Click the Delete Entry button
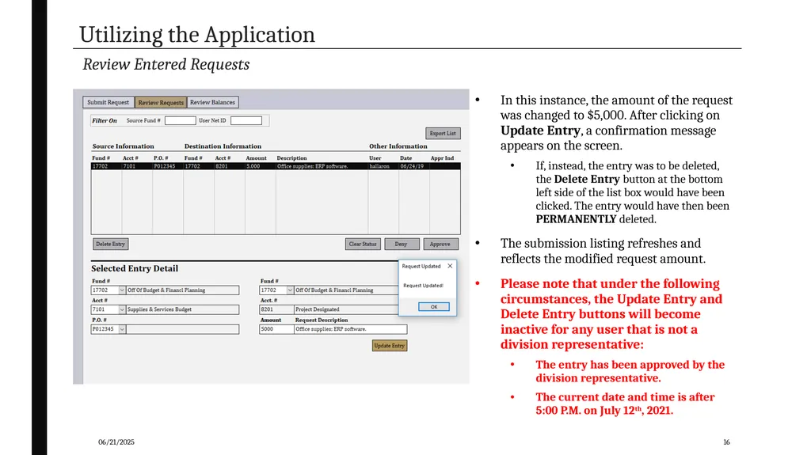 [x=110, y=244]
